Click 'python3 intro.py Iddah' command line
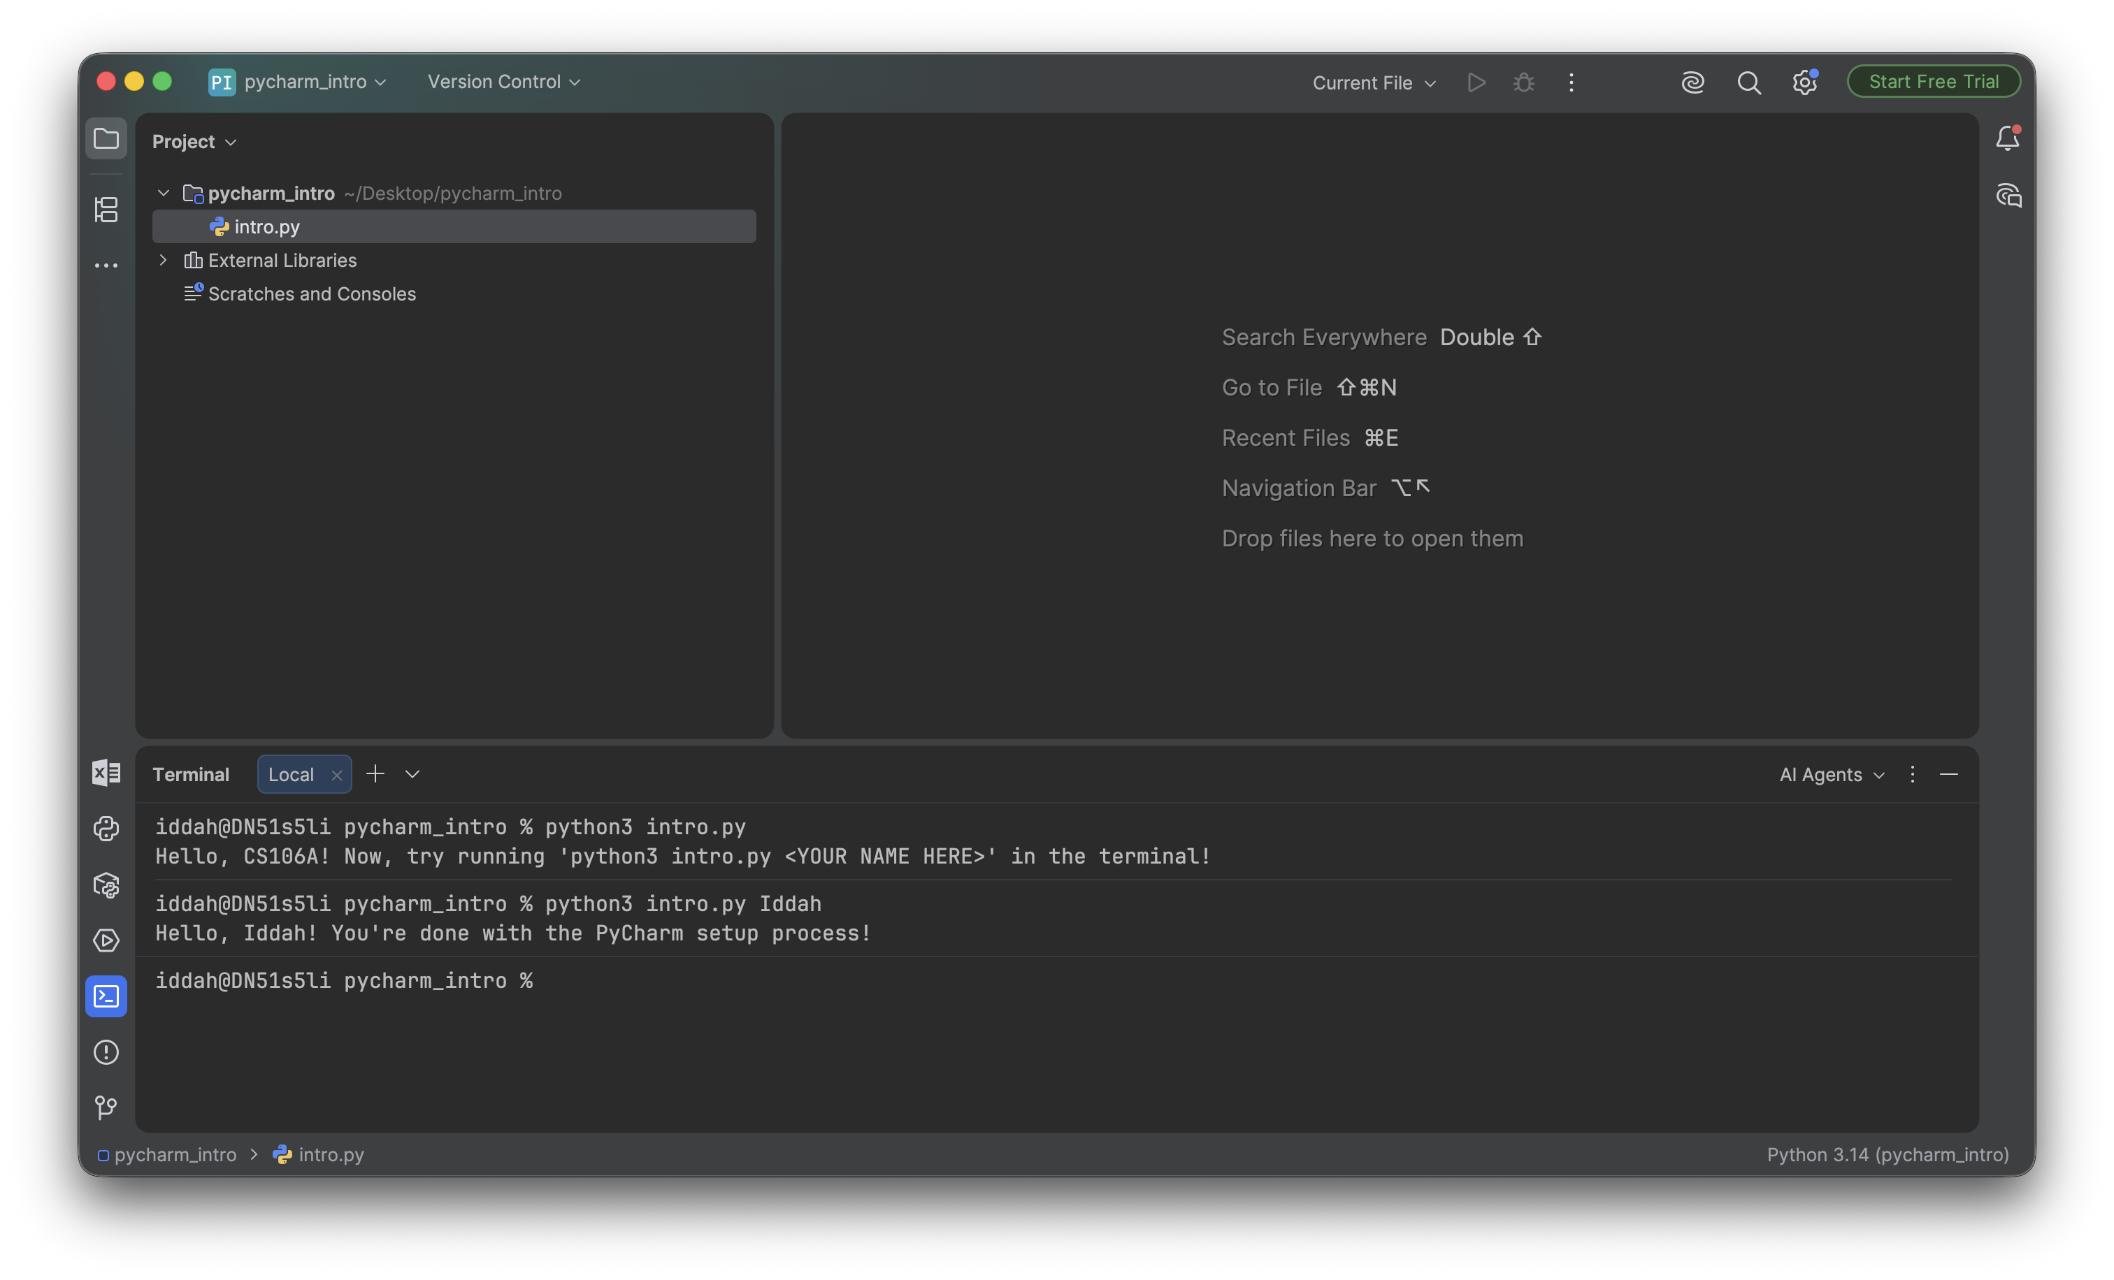The height and width of the screenshot is (1280, 2114). pos(683,903)
